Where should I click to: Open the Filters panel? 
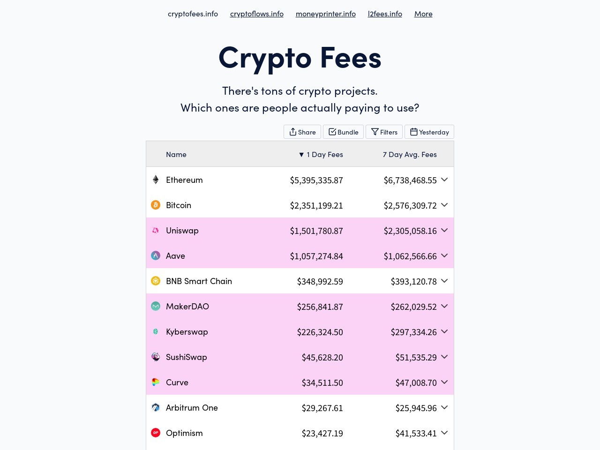coord(384,132)
